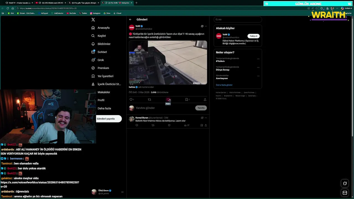Open the floating Grok button
354x199 pixels.
(x=345, y=183)
